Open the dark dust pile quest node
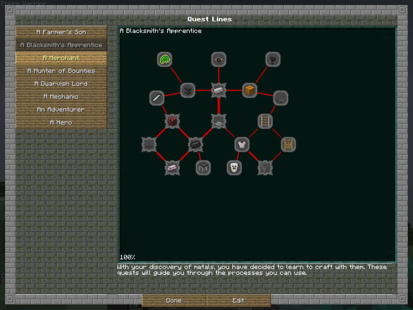 click(149, 145)
